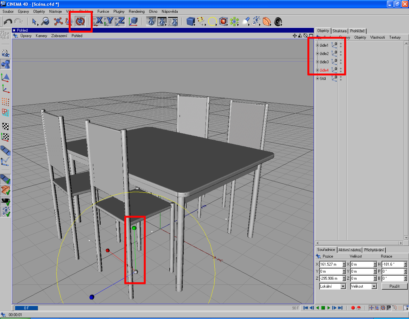
Task: Render the active view vase icon
Action: (151, 21)
